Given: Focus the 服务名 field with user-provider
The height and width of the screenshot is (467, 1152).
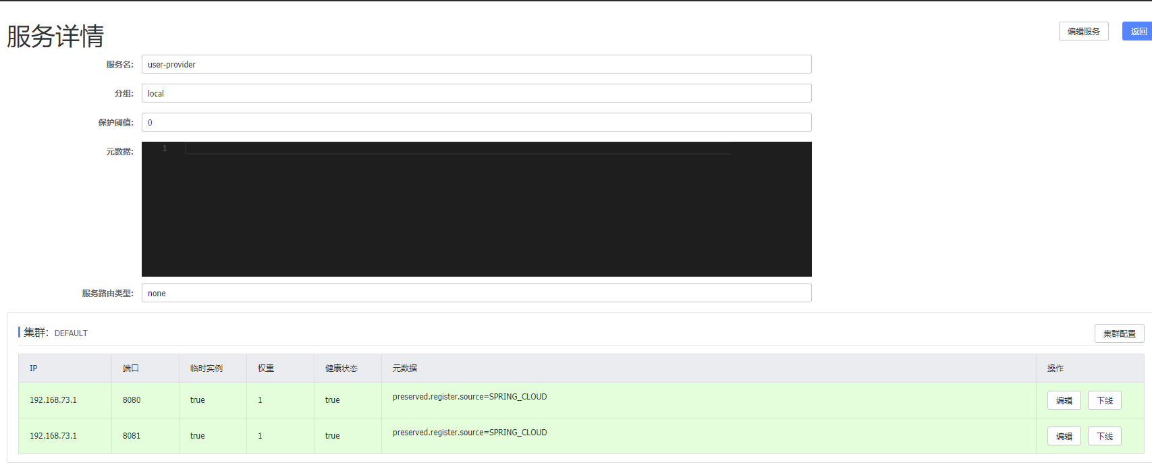Looking at the screenshot, I should (476, 64).
